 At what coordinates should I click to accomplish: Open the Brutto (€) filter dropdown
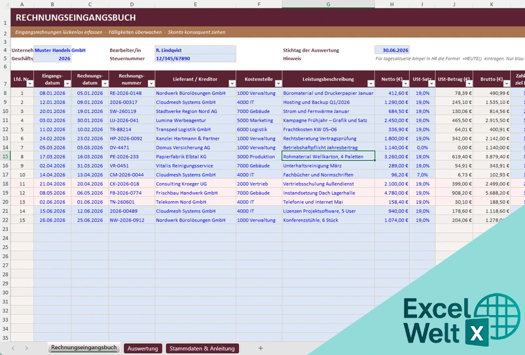pos(507,84)
